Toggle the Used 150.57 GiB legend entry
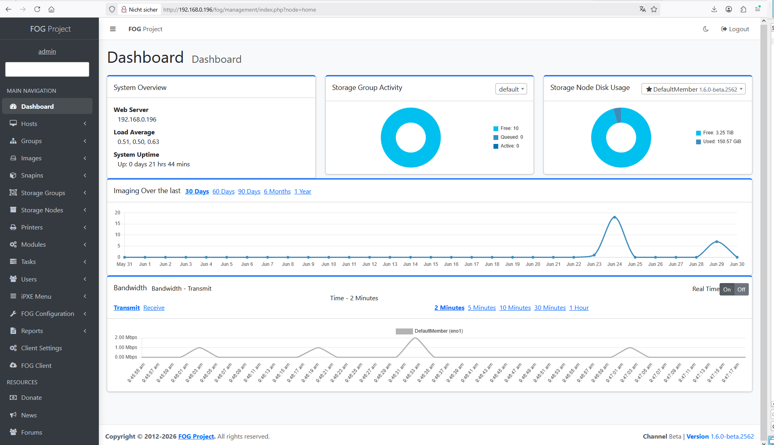 click(718, 142)
